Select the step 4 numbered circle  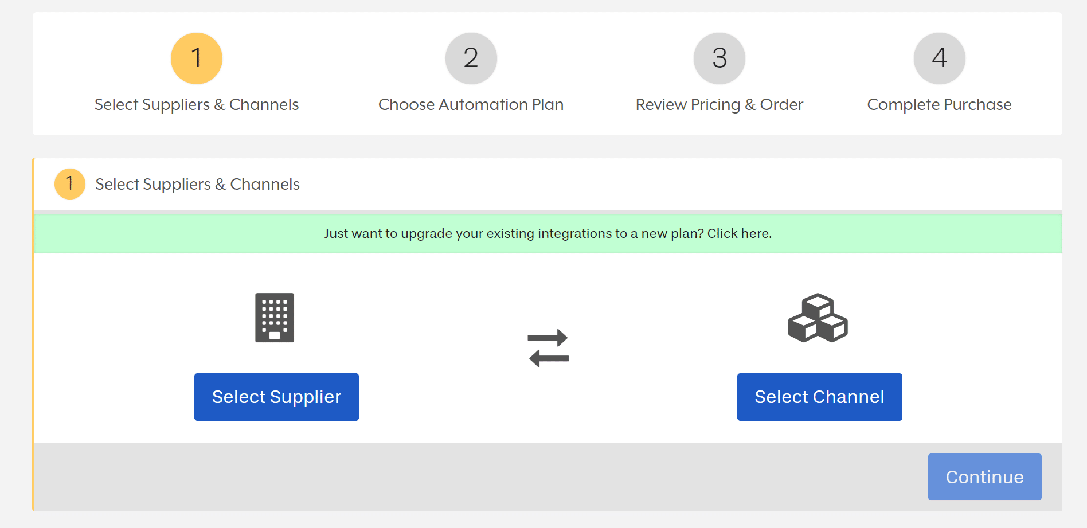939,58
